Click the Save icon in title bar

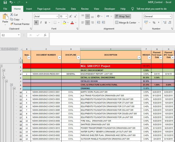pos(5,3)
